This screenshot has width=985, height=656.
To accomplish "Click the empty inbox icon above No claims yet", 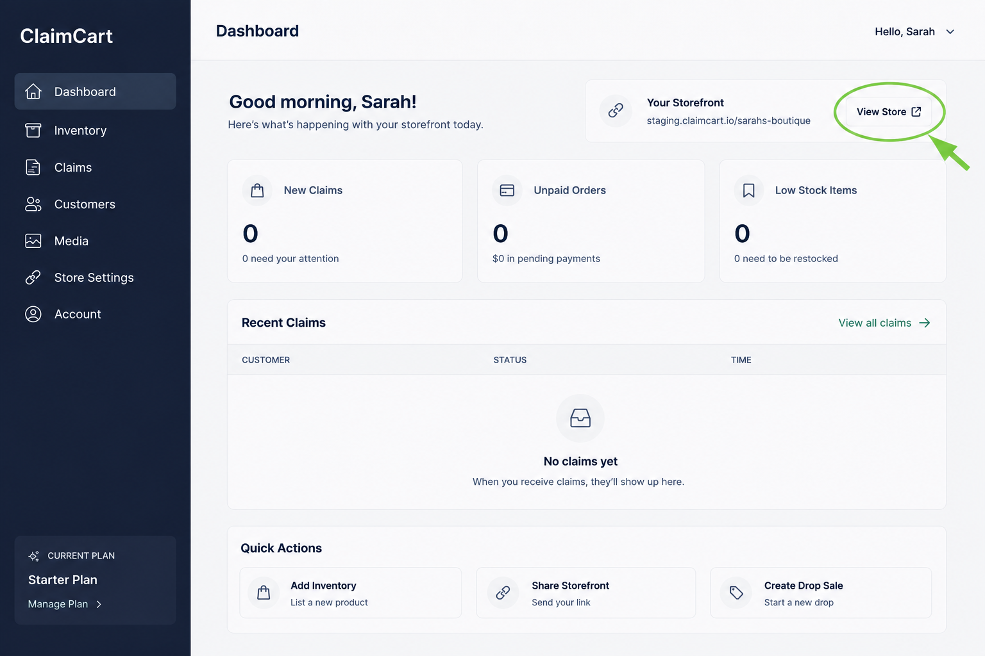I will 580,418.
